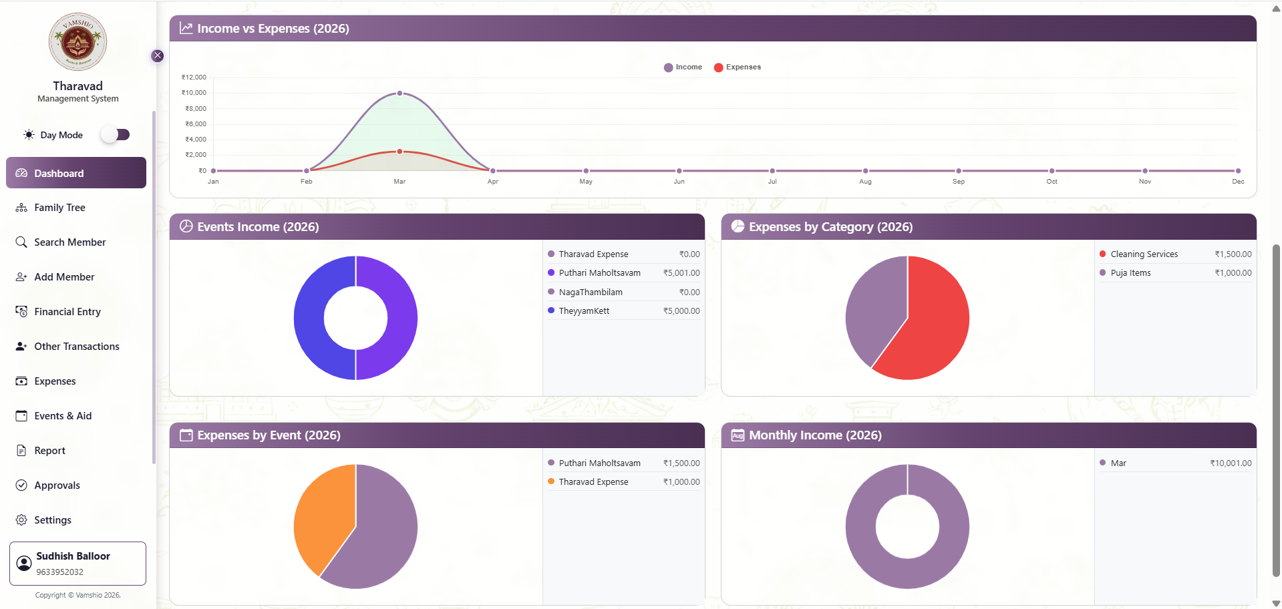
Task: Click the Events & Aid calendar icon
Action: (21, 416)
